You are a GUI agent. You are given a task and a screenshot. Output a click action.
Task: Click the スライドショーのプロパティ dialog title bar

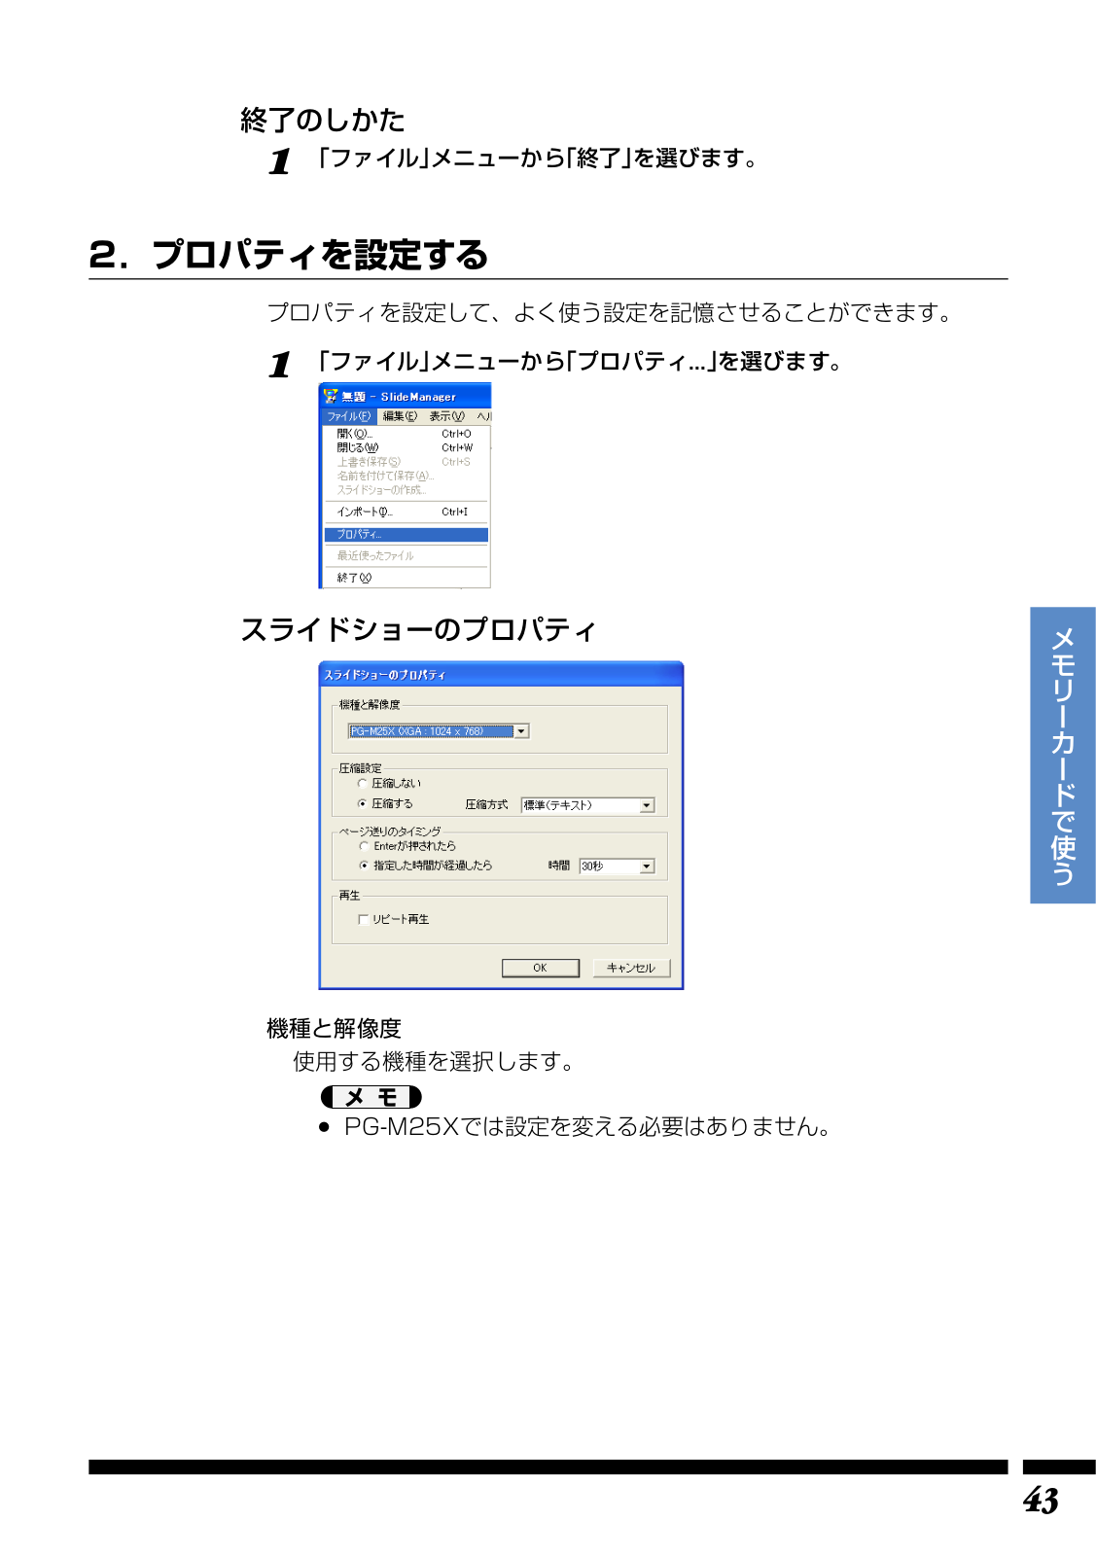coord(501,674)
